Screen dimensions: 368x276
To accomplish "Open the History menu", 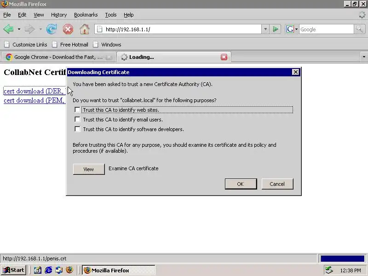I will pyautogui.click(x=59, y=15).
